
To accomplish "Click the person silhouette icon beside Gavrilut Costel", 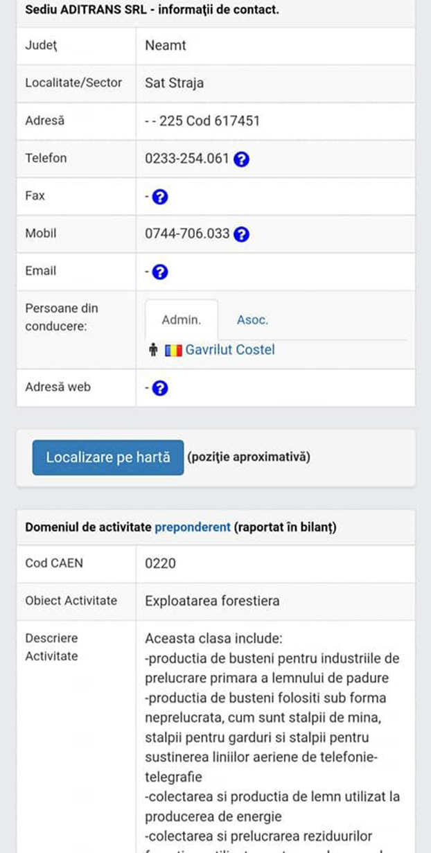I will point(154,350).
